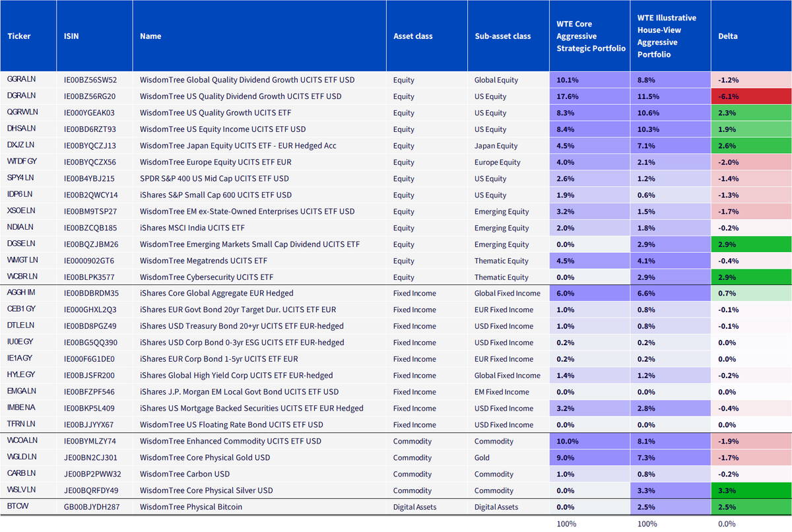The height and width of the screenshot is (532, 792).
Task: Click WisdomTree Megatrends UCITS ETF
Action: (x=203, y=261)
